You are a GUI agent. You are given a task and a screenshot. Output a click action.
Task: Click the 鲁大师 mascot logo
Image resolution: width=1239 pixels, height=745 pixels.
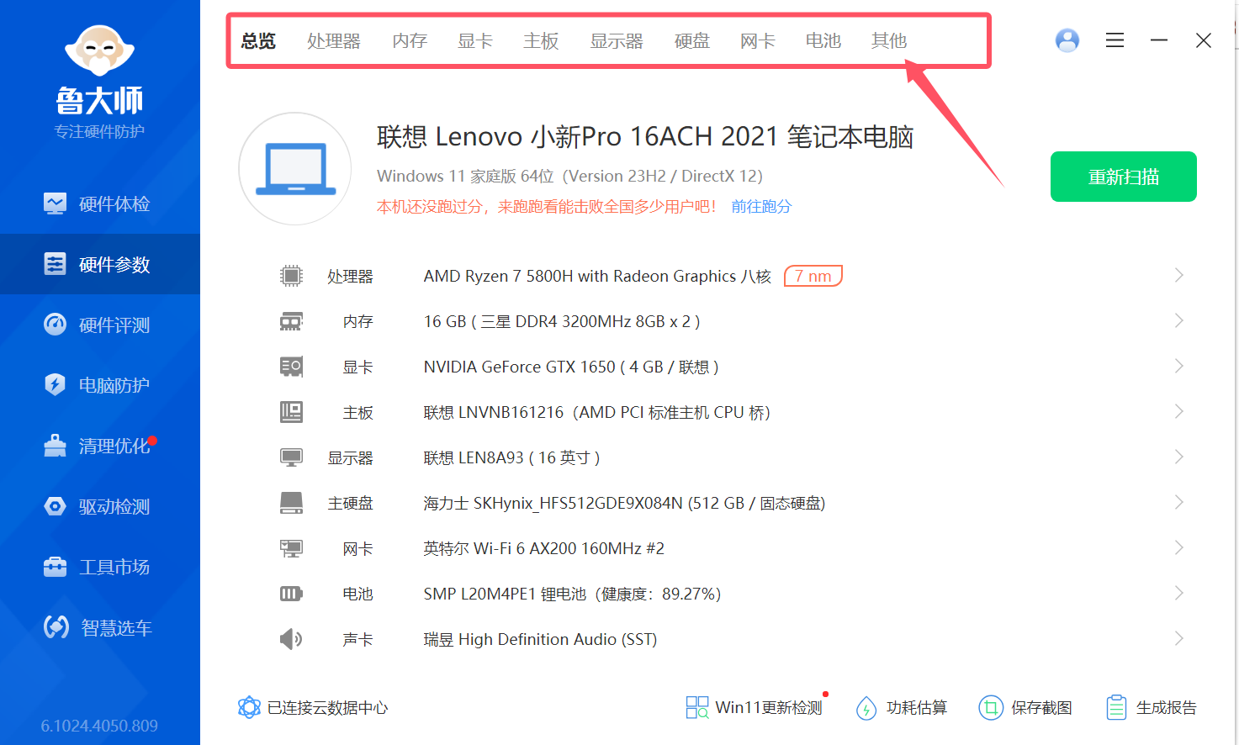[99, 51]
